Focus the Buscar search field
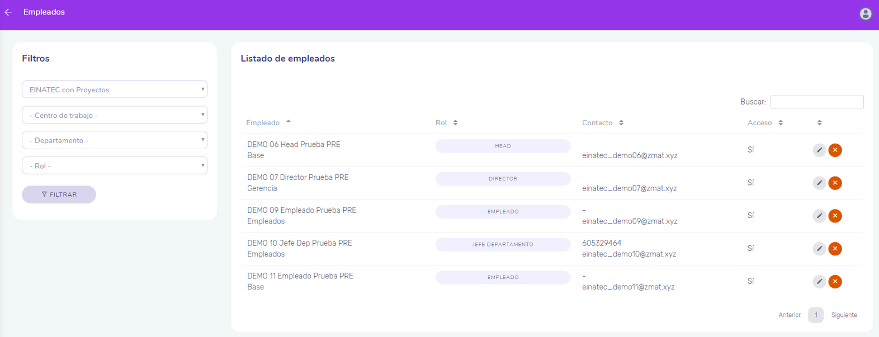 (816, 102)
